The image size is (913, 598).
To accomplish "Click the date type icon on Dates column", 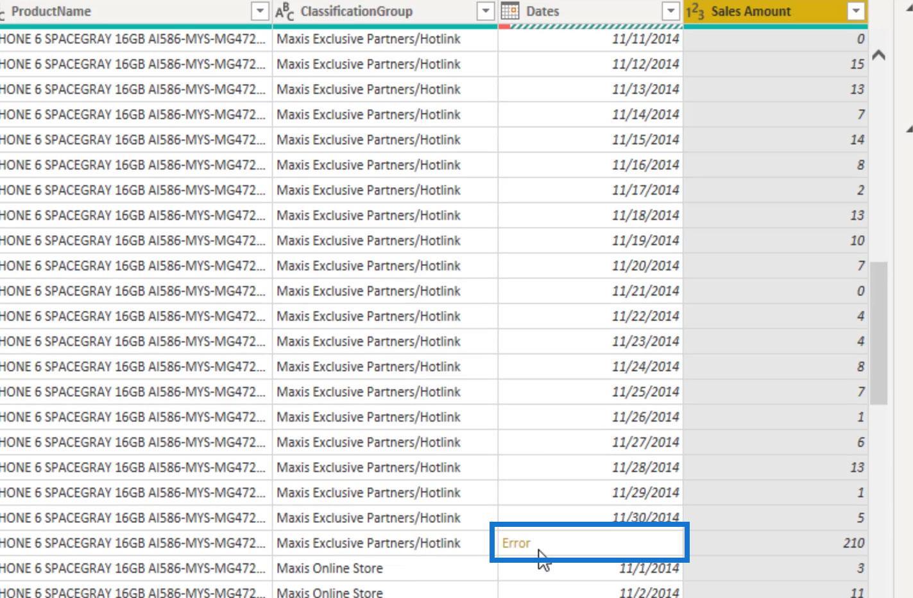I will pos(510,11).
